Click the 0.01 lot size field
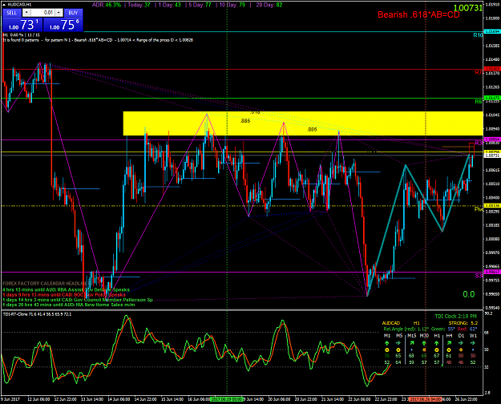The image size is (501, 404). click(x=43, y=13)
